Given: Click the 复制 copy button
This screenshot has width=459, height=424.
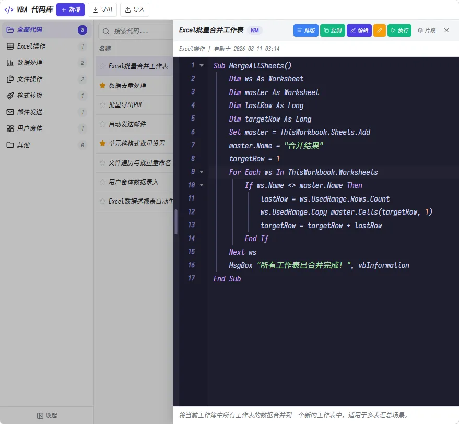Looking at the screenshot, I should [333, 30].
